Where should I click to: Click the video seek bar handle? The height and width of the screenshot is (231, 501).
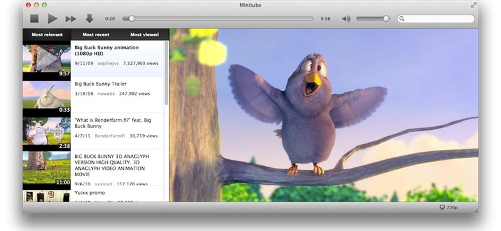click(132, 19)
